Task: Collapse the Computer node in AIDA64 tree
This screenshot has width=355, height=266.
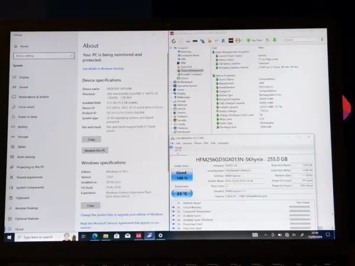Action: [171, 48]
